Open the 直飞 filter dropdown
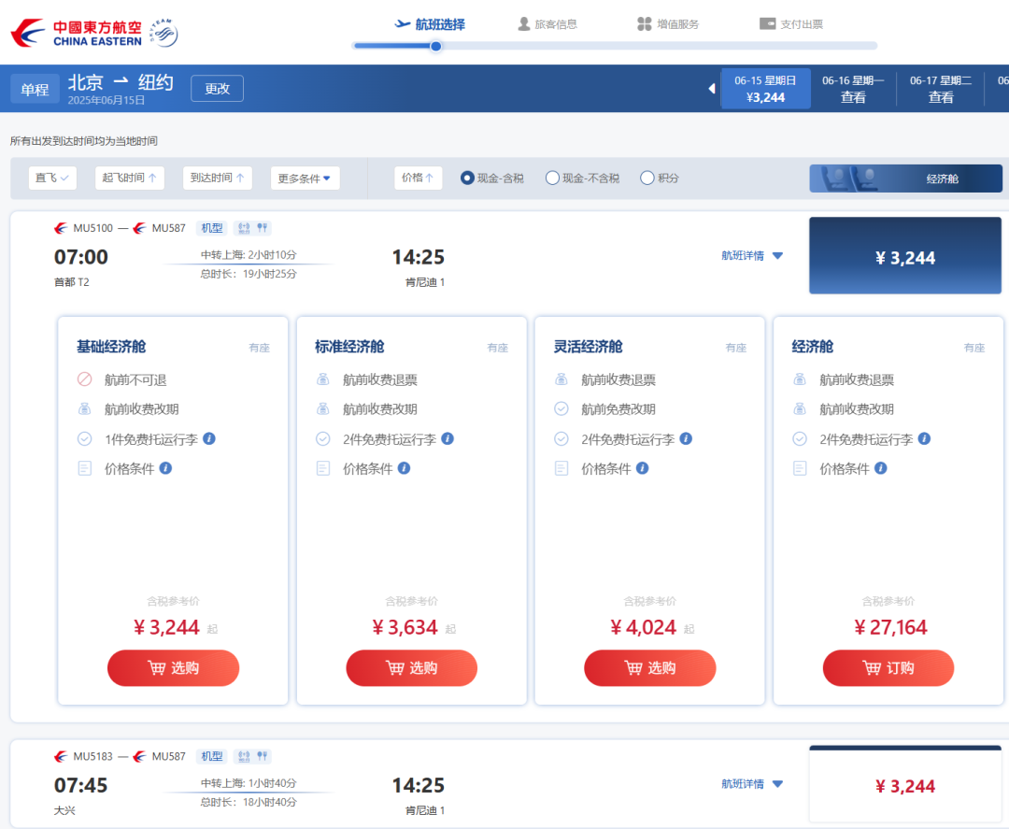The width and height of the screenshot is (1009, 829). click(52, 178)
